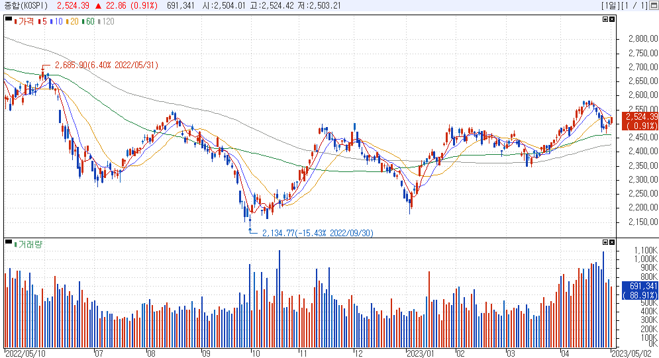659x358 pixels.
Task: Click the 09 month label on date axis
Action: point(206,353)
